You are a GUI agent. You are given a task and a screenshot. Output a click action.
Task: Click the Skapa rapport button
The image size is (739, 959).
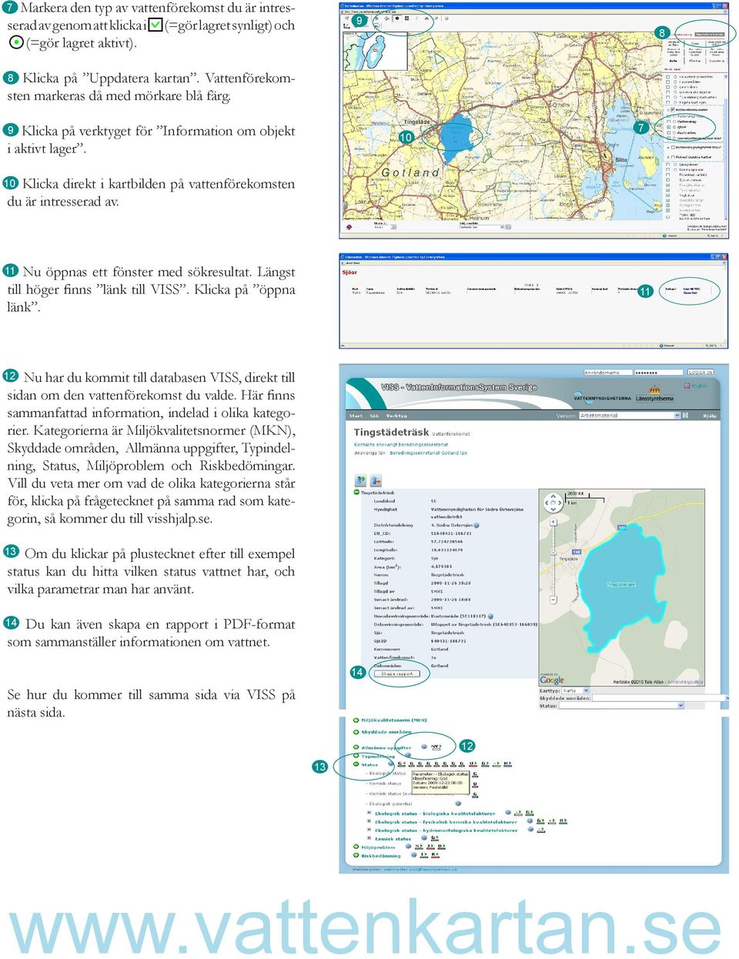point(396,674)
